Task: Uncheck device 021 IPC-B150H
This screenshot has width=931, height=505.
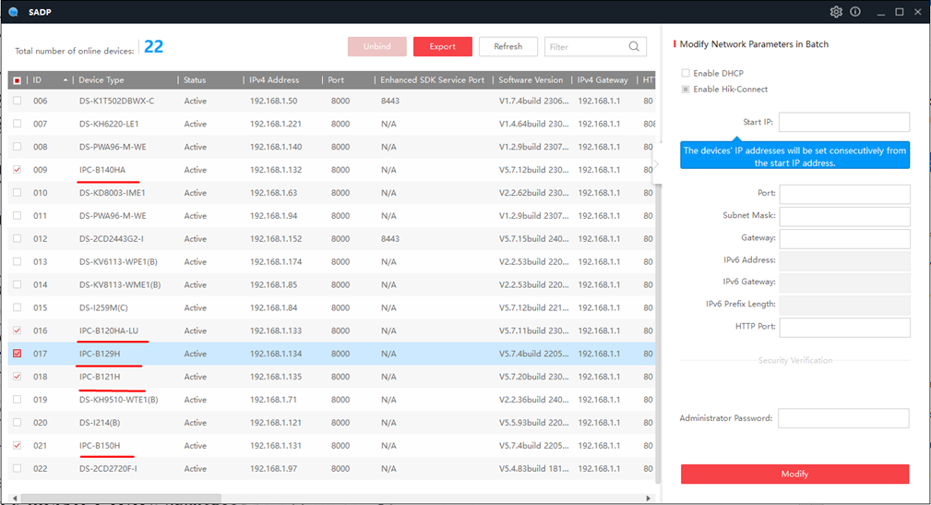Action: 17,446
